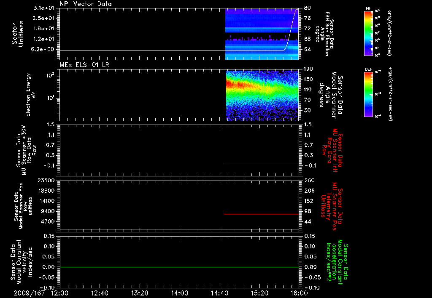This screenshot has width=432, height=298.
Task: Click the 18800 scanner position tick
Action: click(x=46, y=191)
